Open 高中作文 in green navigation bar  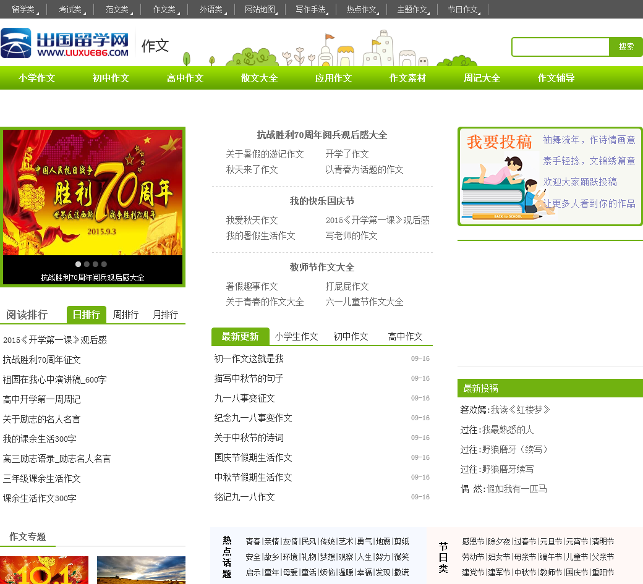[x=185, y=78]
